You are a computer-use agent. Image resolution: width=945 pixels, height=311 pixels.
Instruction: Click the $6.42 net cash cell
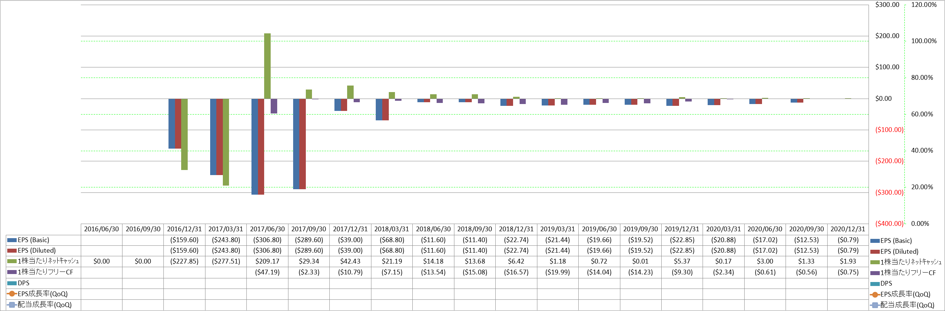pos(516,261)
